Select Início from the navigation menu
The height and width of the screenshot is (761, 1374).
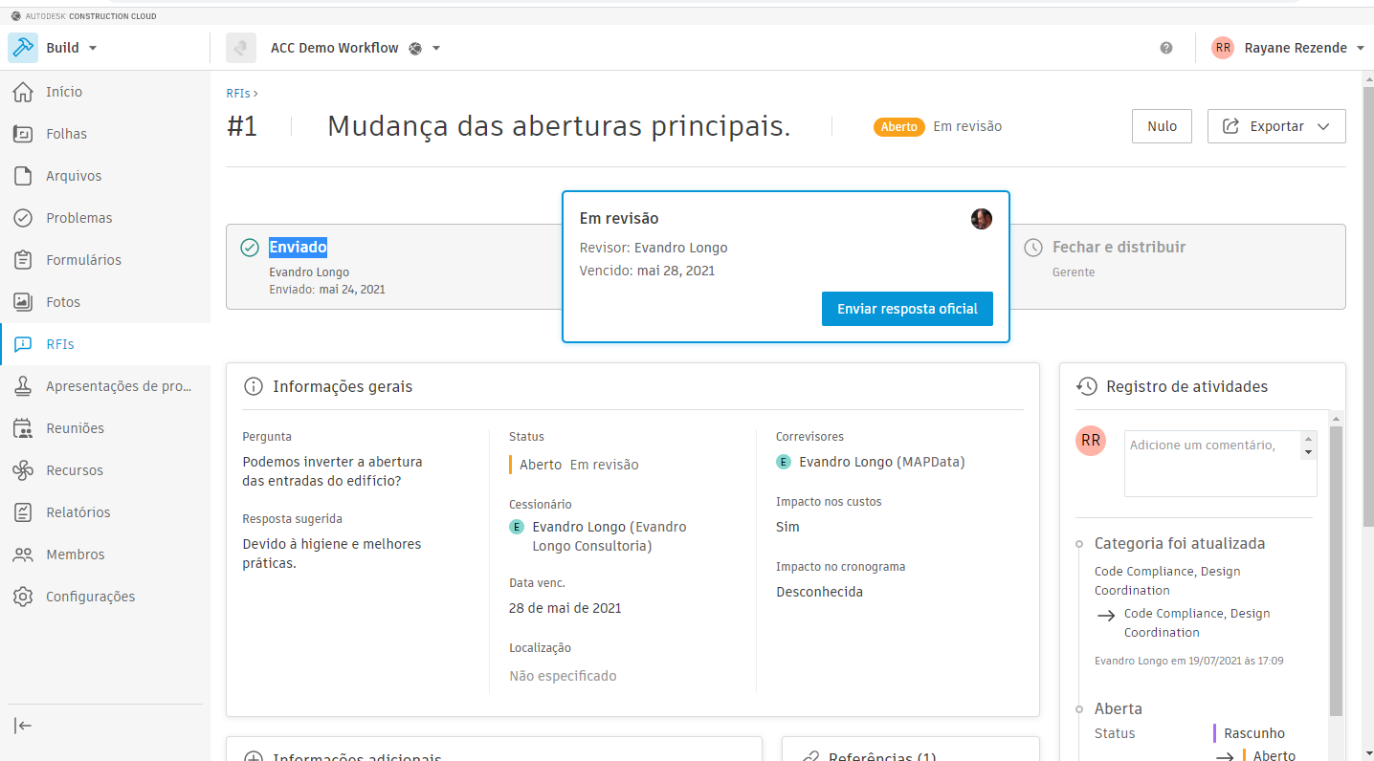click(x=23, y=91)
